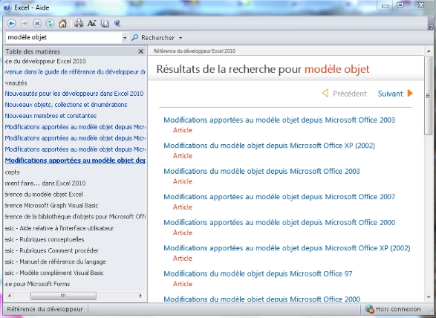436x318 pixels.
Task: Refresh the help page with green icon
Action: pyautogui.click(x=50, y=23)
